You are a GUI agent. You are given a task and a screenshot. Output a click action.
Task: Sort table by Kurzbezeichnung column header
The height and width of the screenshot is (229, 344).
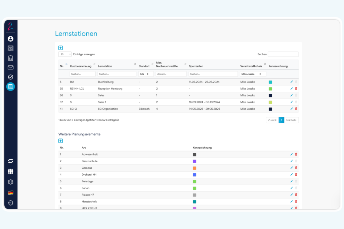tap(82, 66)
